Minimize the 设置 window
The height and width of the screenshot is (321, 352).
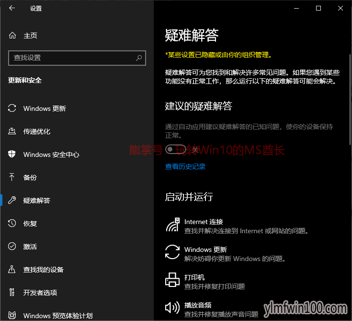[296, 8]
